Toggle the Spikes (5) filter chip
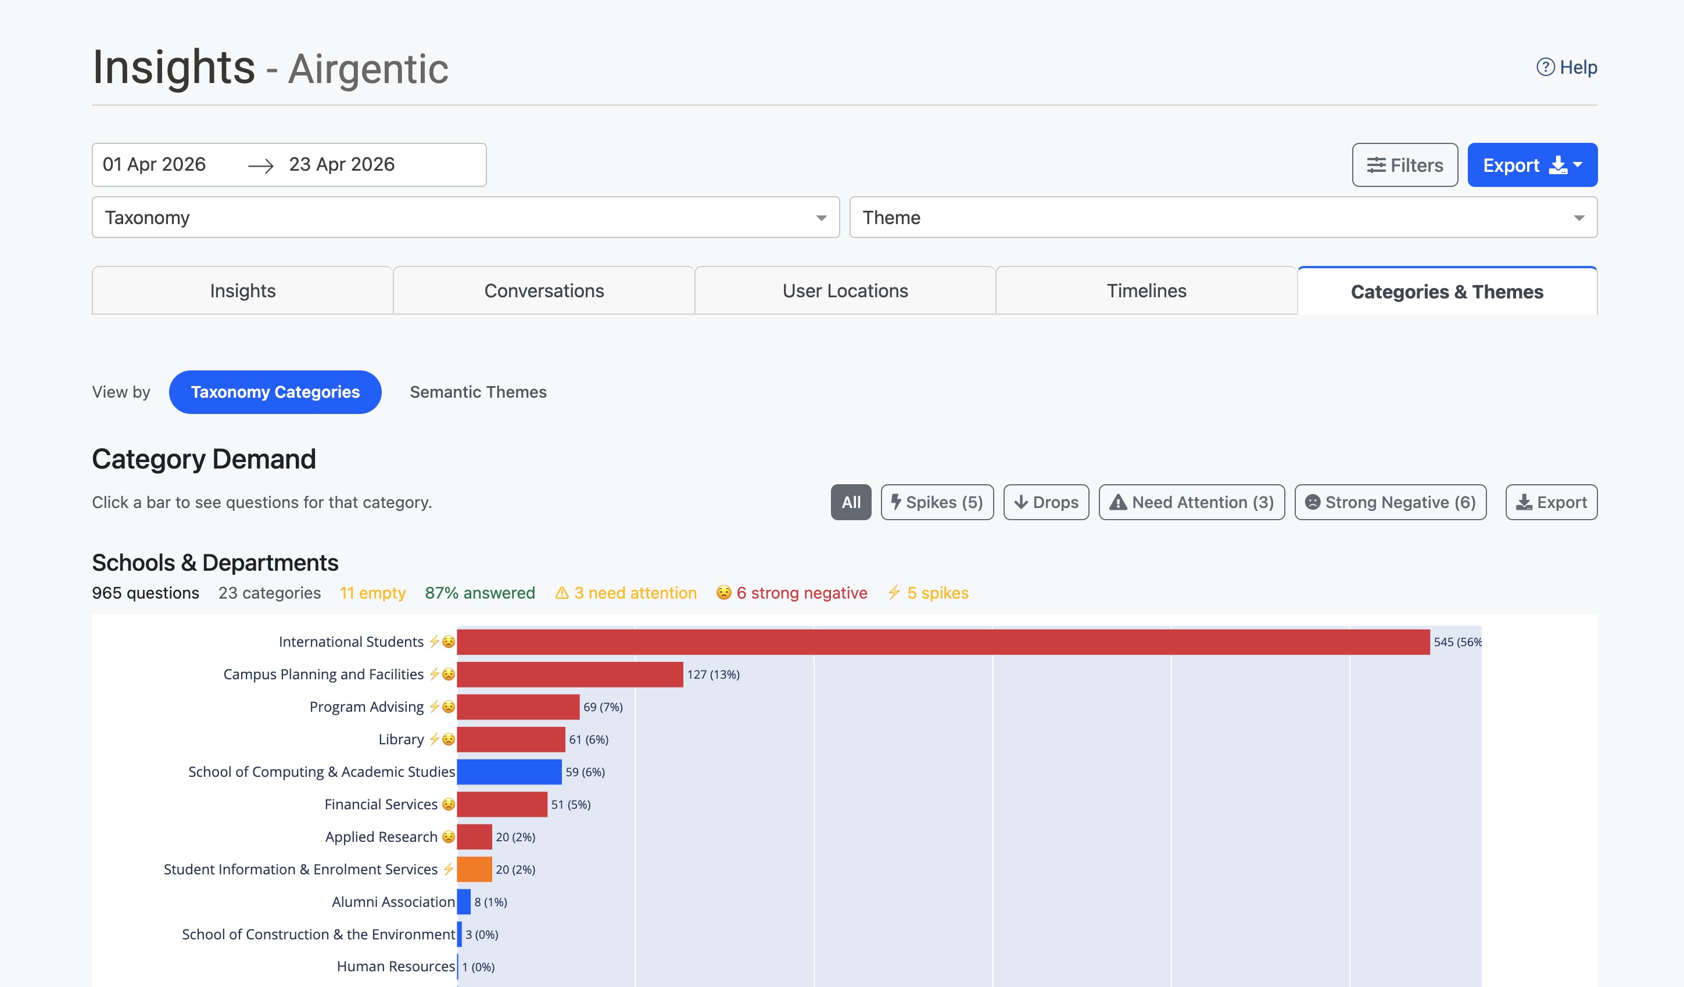This screenshot has width=1684, height=987. tap(936, 502)
